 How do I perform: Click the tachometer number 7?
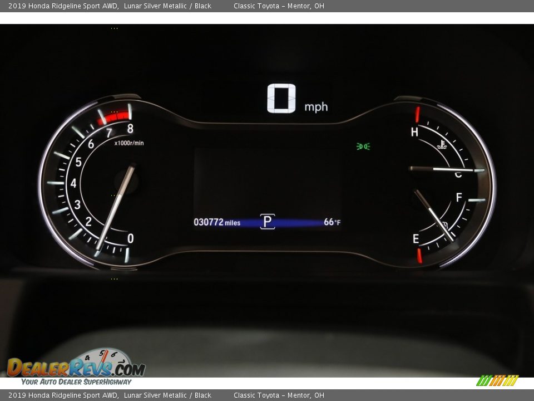point(109,133)
